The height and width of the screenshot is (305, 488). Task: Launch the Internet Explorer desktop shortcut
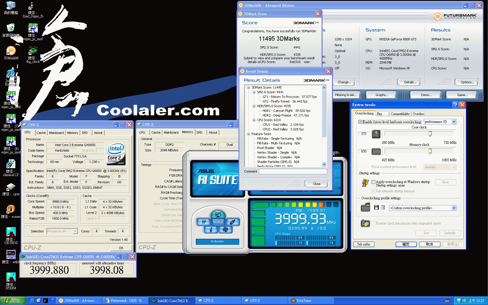coord(11,77)
